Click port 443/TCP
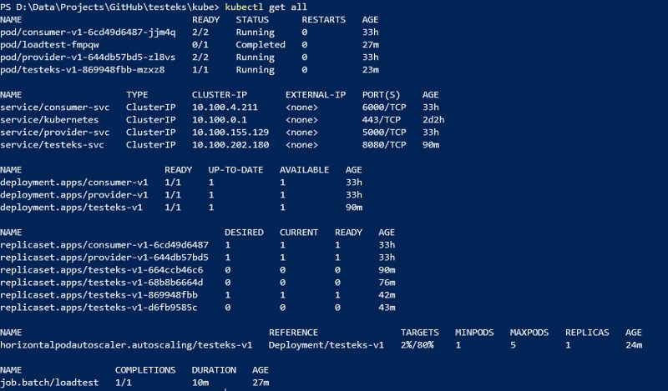The image size is (668, 391). tap(382, 120)
